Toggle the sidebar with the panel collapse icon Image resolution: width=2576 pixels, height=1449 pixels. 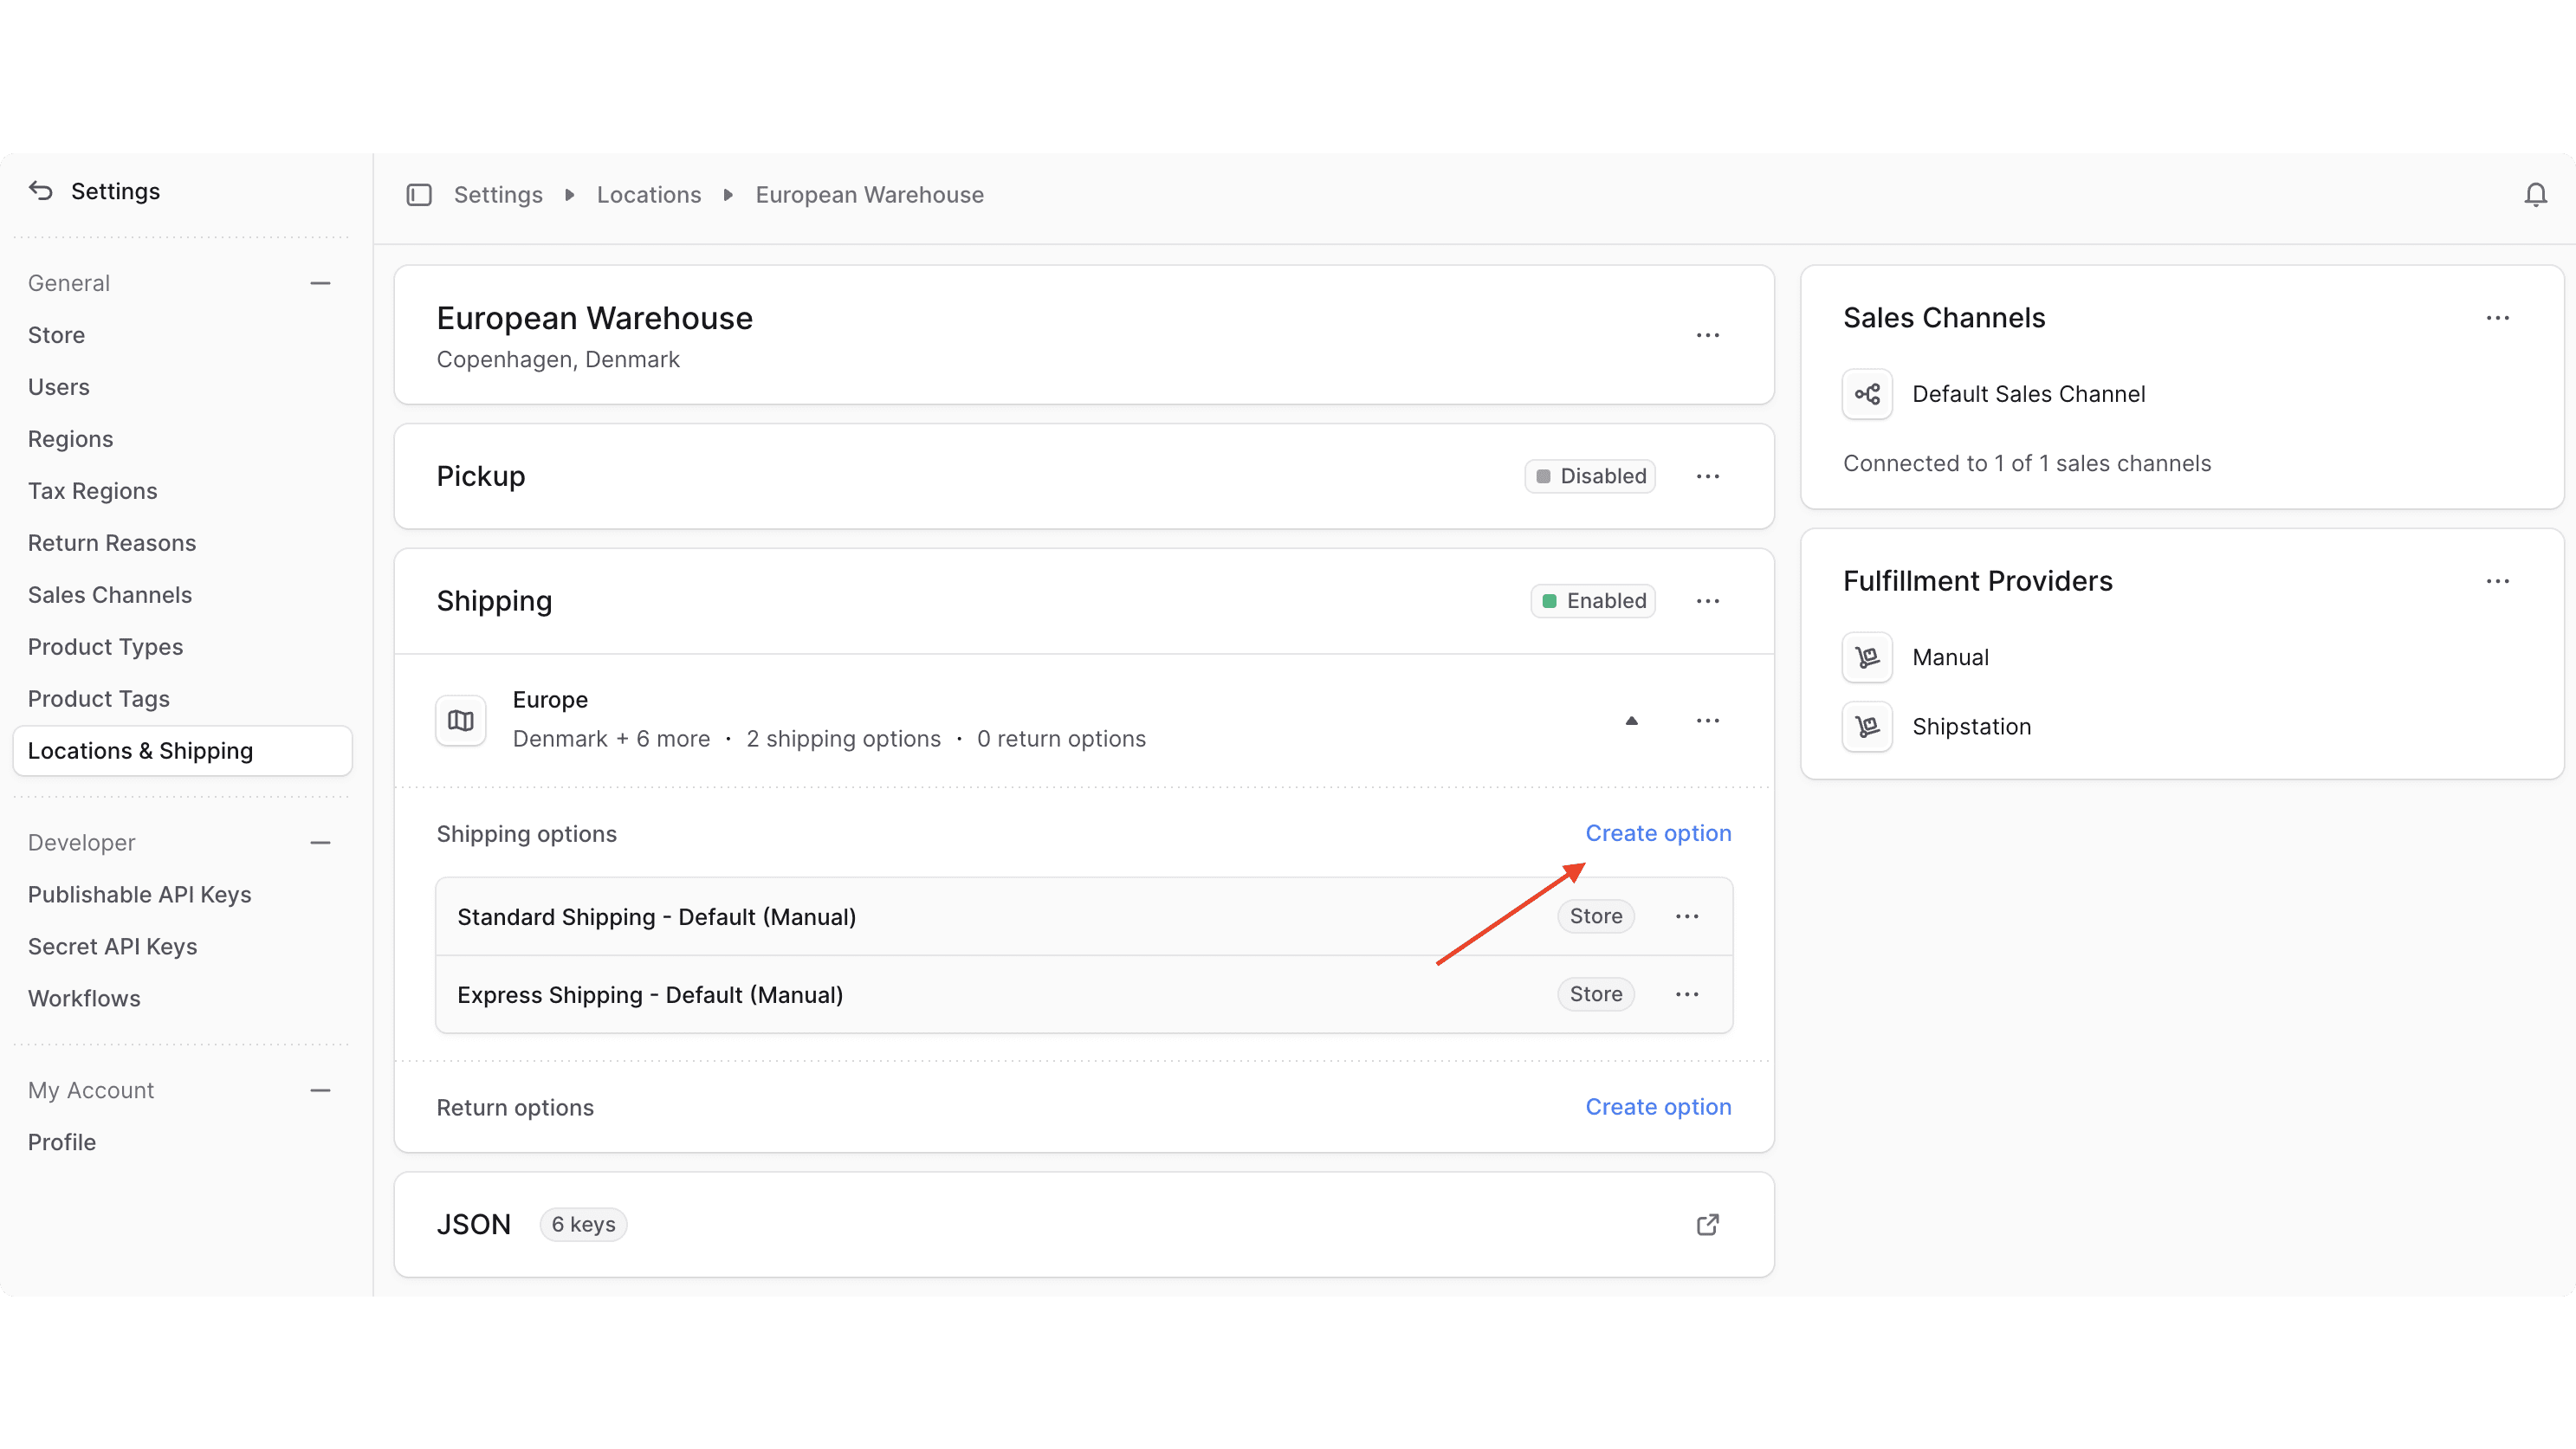419,195
